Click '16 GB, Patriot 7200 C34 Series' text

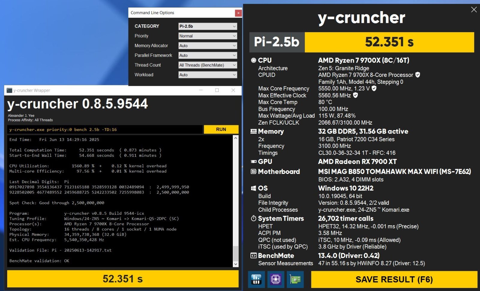click(x=356, y=139)
